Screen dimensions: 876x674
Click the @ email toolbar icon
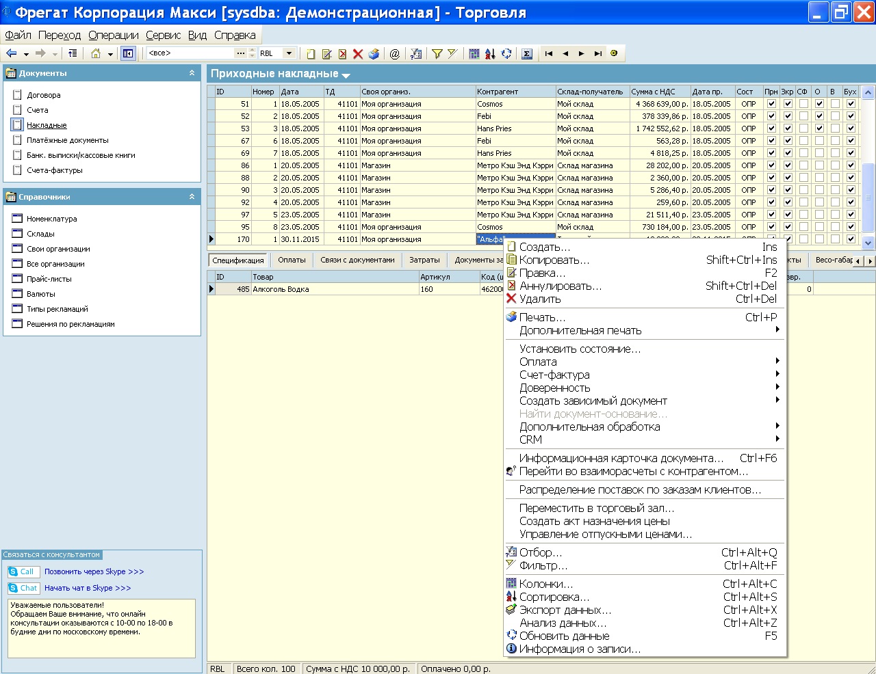pos(395,53)
